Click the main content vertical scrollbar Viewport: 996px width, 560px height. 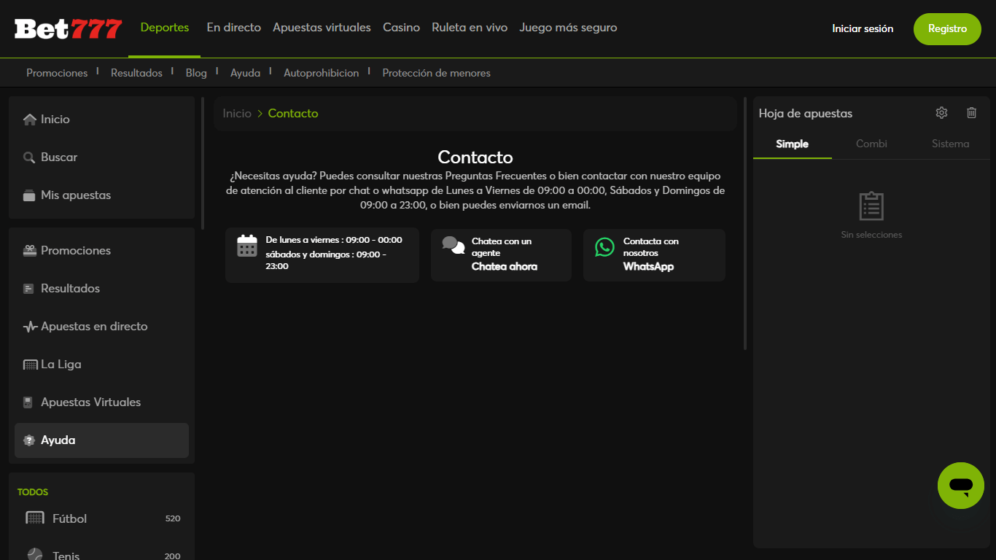(x=745, y=223)
